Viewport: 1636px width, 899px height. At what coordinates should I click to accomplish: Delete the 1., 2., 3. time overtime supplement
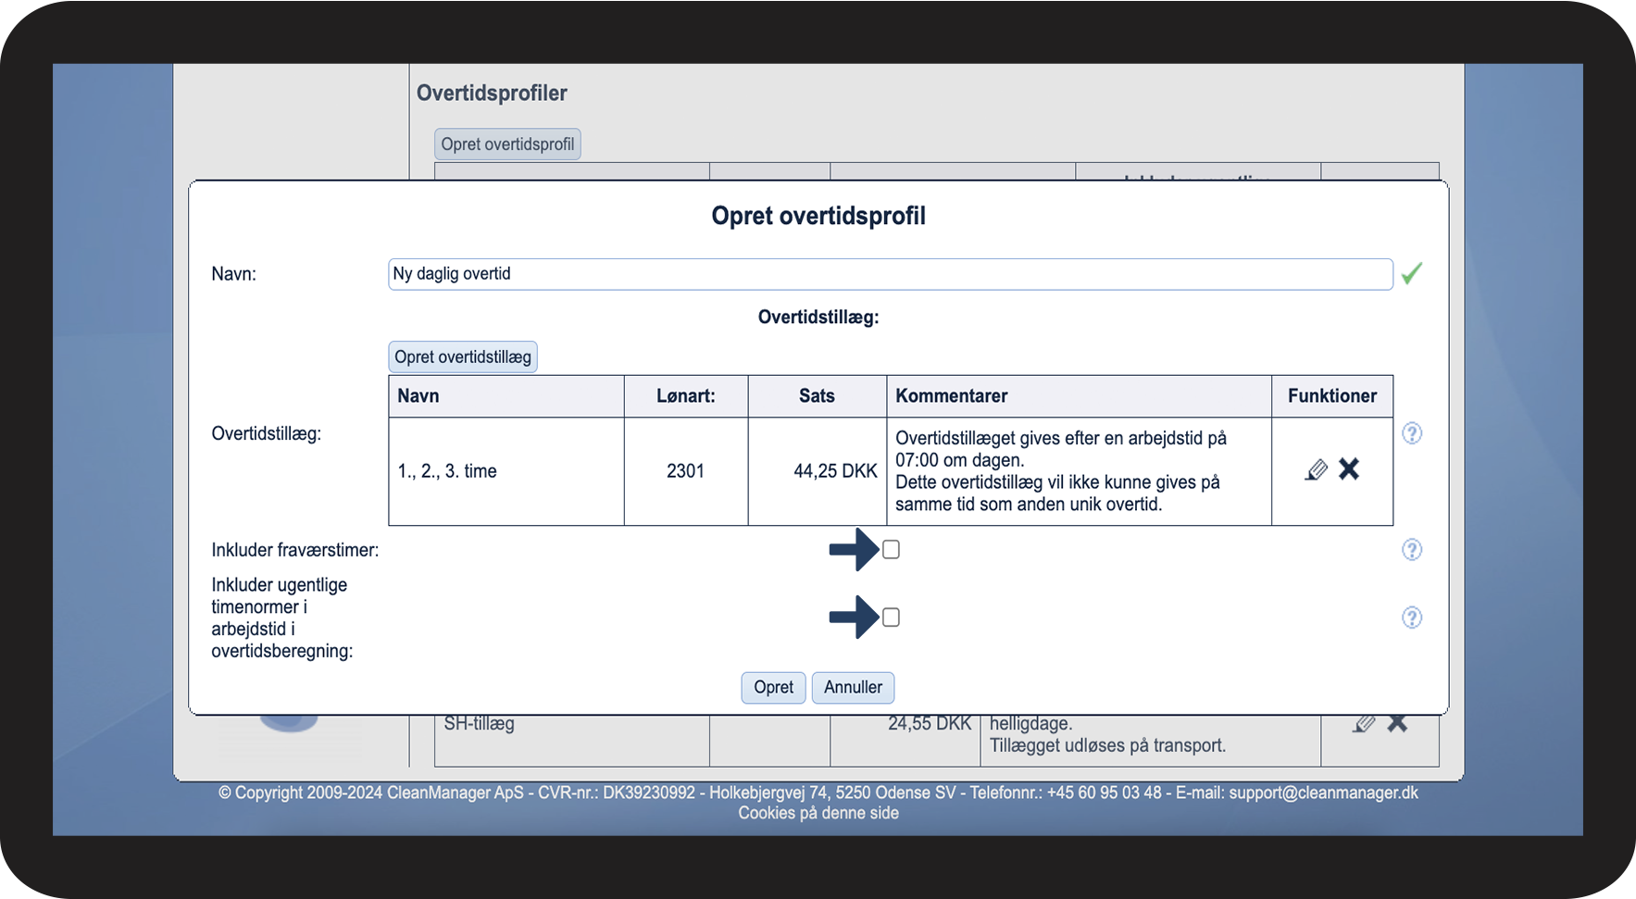point(1349,469)
